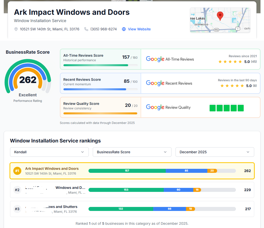Click the Ark Impact Windows and Doors title
264x228 pixels.
[72, 12]
